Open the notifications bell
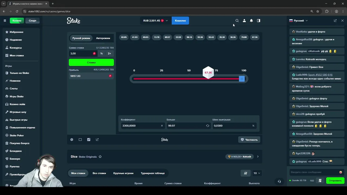Image resolution: width=347 pixels, height=195 pixels. pos(251,21)
